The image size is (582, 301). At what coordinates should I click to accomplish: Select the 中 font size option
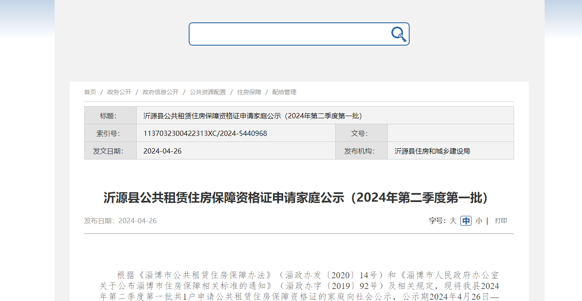[466, 221]
